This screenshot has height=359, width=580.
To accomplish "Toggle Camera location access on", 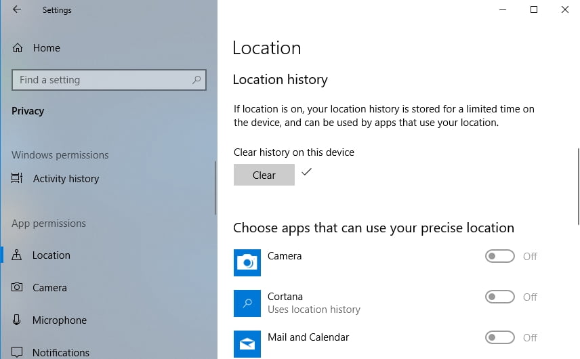I will [500, 256].
